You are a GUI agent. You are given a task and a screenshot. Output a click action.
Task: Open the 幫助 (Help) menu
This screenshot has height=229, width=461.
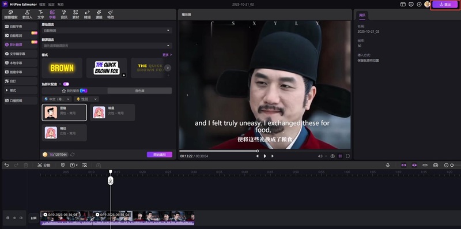[x=61, y=5]
